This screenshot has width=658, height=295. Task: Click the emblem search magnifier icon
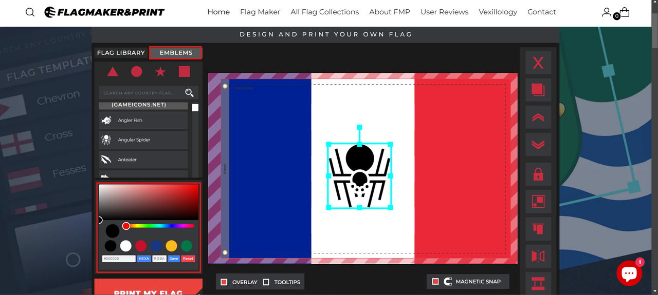[x=189, y=93]
